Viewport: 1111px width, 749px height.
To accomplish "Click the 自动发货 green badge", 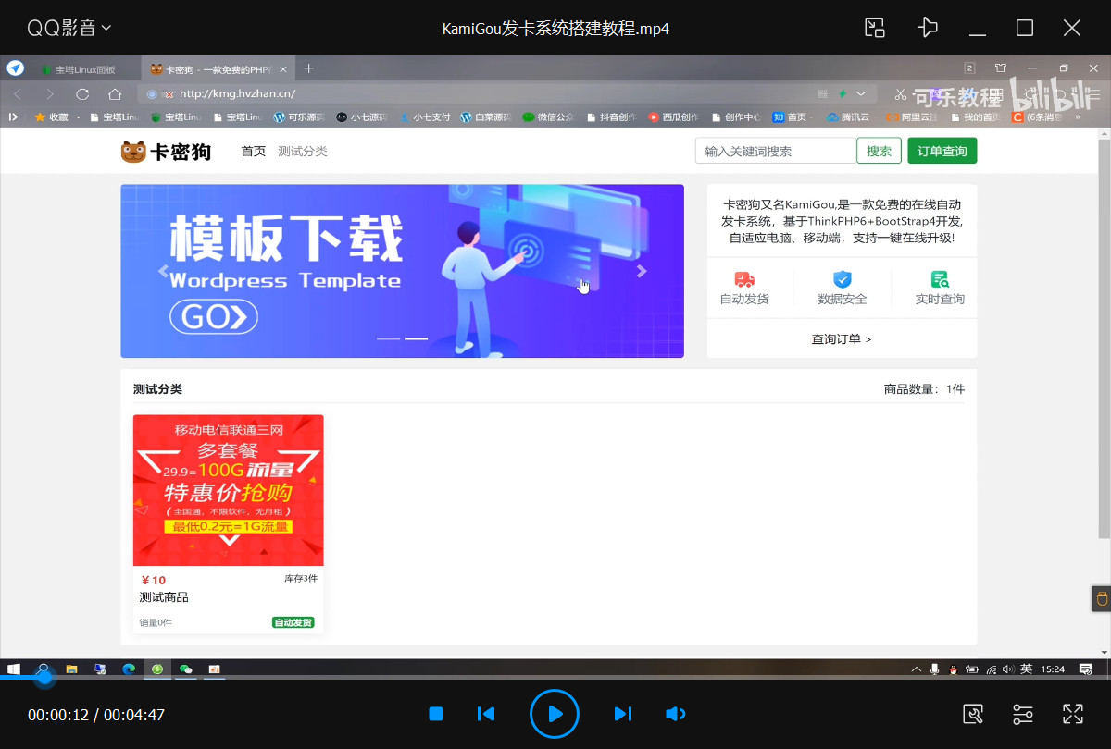I will click(x=293, y=622).
